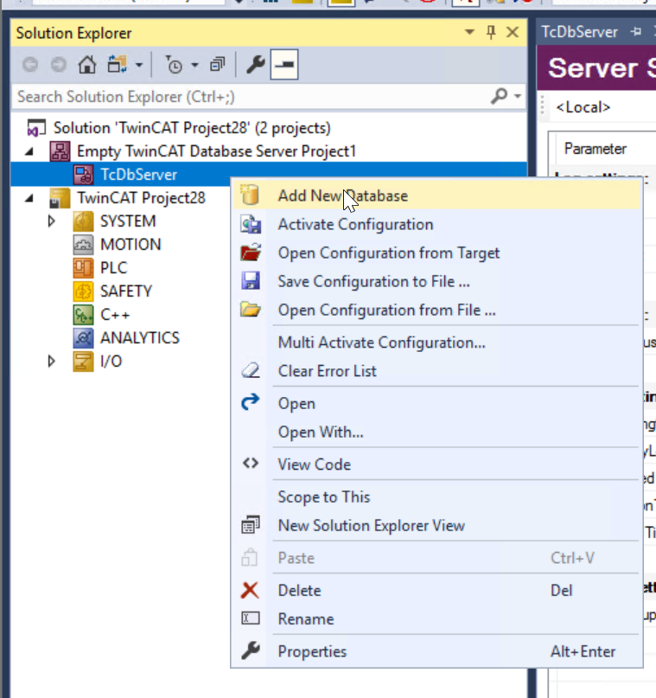The height and width of the screenshot is (698, 656).
Task: Collapse the TwinCAT Project28 node
Action: coord(29,198)
